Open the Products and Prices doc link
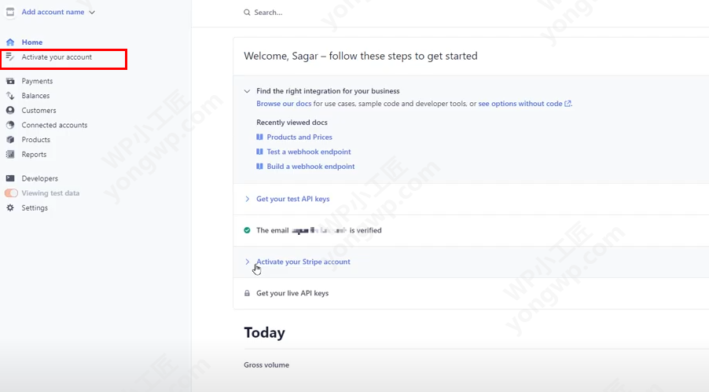 coord(299,137)
